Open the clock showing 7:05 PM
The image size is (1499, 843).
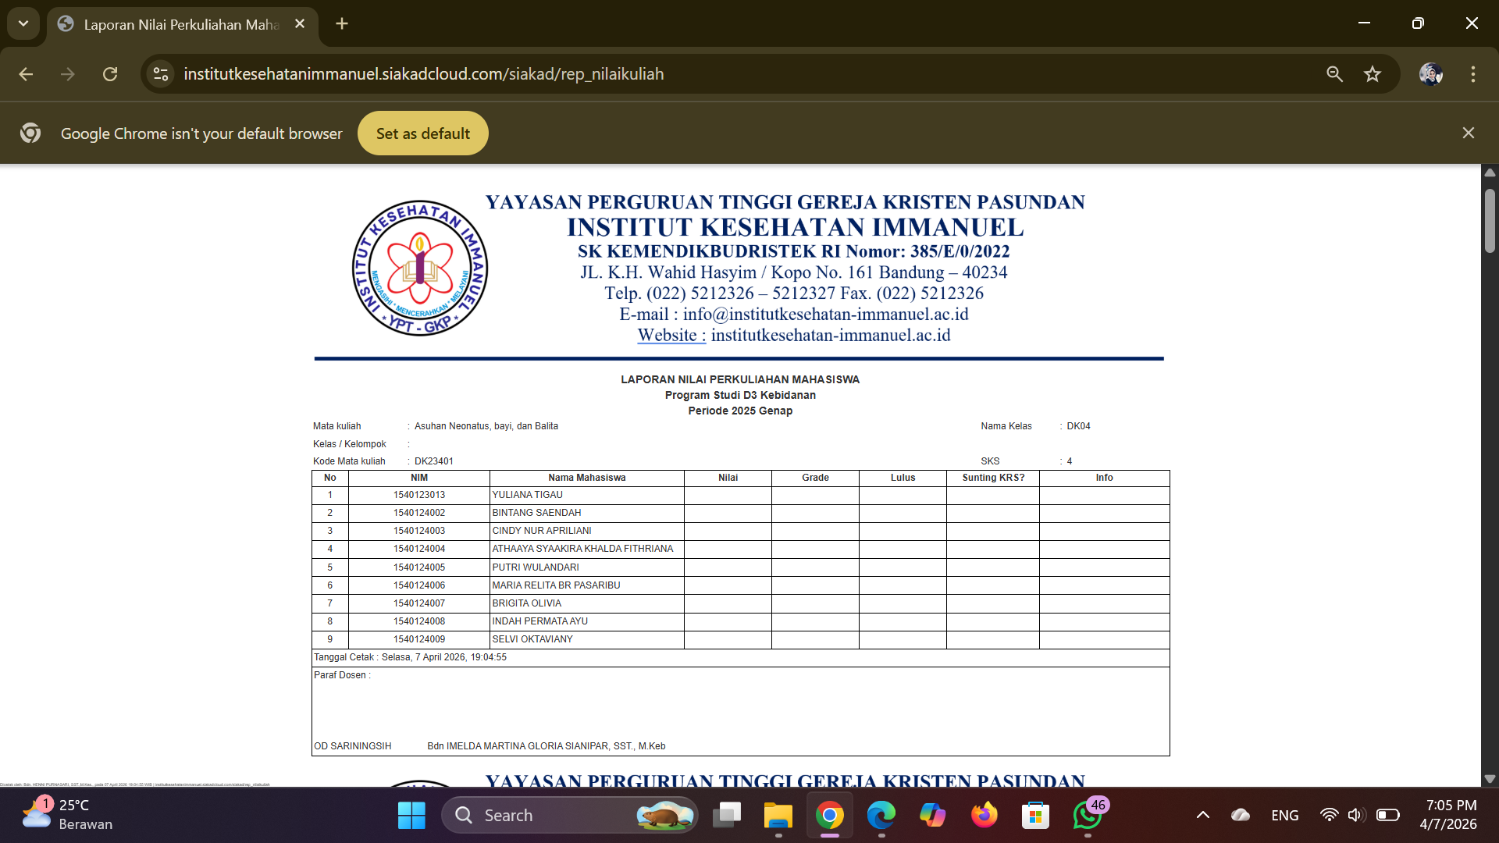[1449, 815]
